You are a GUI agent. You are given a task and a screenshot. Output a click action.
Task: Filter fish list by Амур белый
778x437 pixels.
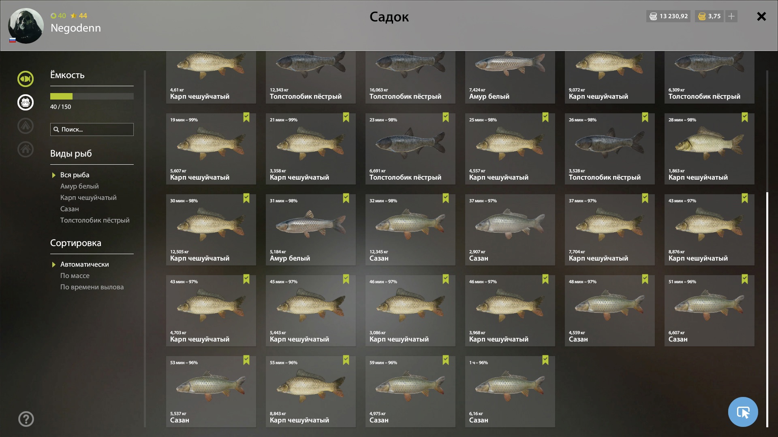(x=79, y=186)
